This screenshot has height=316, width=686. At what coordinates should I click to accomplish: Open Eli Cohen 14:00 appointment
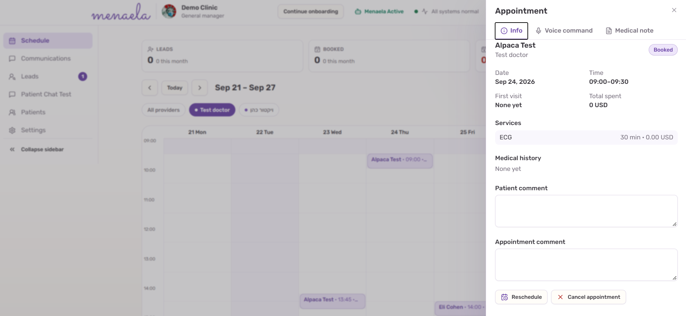(460, 308)
